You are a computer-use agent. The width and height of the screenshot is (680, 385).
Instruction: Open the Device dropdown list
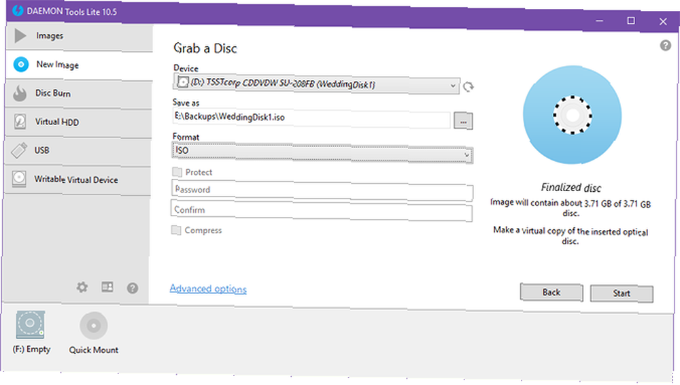click(x=316, y=84)
